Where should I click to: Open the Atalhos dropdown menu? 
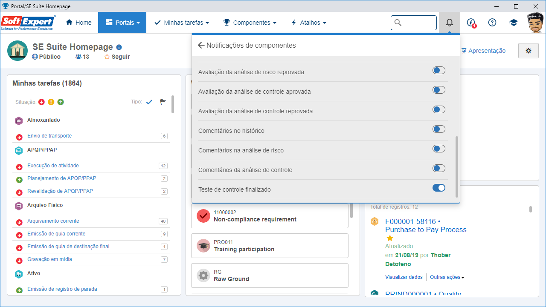308,23
